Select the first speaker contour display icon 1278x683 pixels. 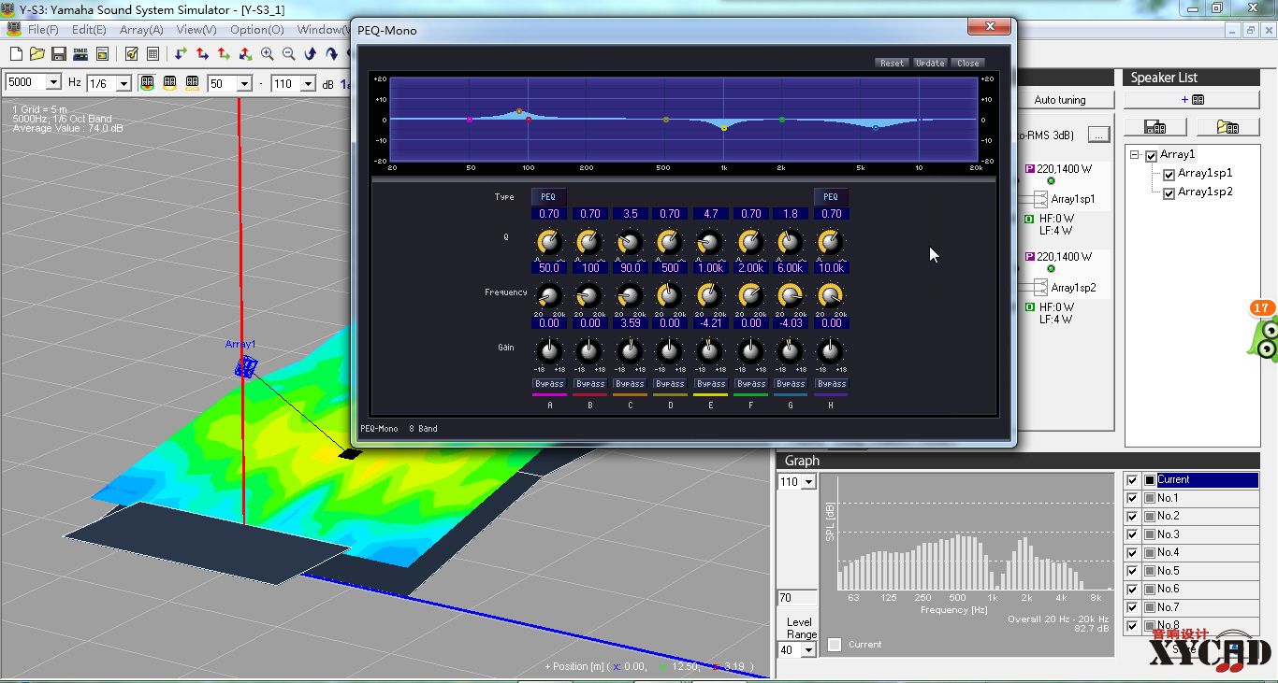[148, 83]
